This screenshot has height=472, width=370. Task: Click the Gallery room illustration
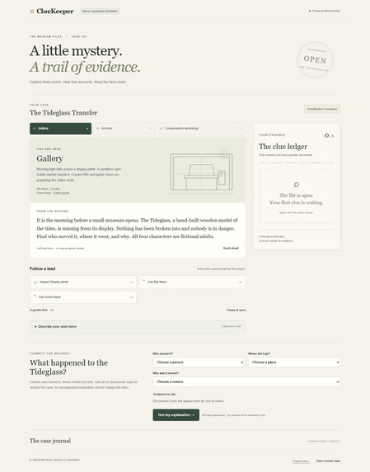201,171
